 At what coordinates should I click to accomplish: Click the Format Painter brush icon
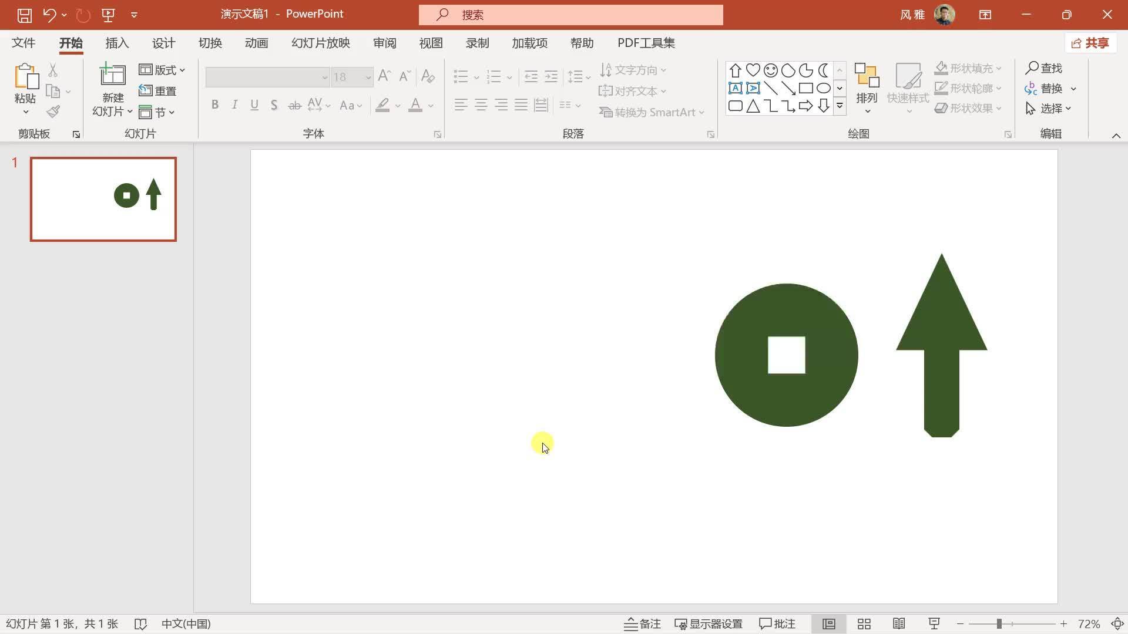coord(53,111)
